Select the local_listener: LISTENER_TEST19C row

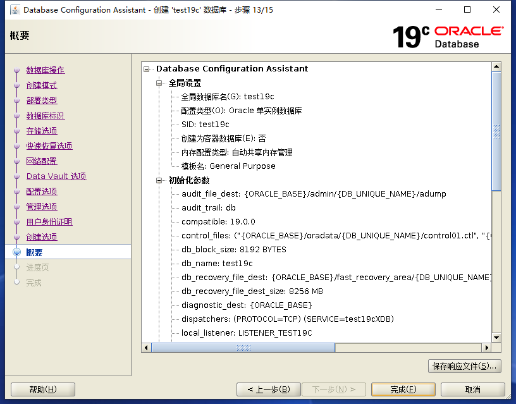click(x=247, y=333)
